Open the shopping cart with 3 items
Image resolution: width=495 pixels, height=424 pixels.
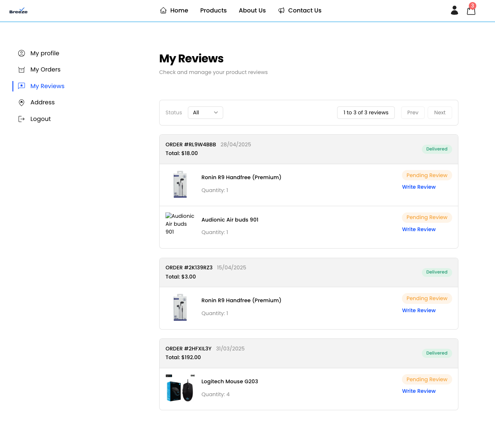[x=471, y=10]
